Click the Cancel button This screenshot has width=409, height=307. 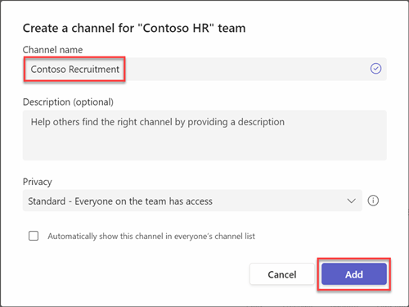coord(282,274)
